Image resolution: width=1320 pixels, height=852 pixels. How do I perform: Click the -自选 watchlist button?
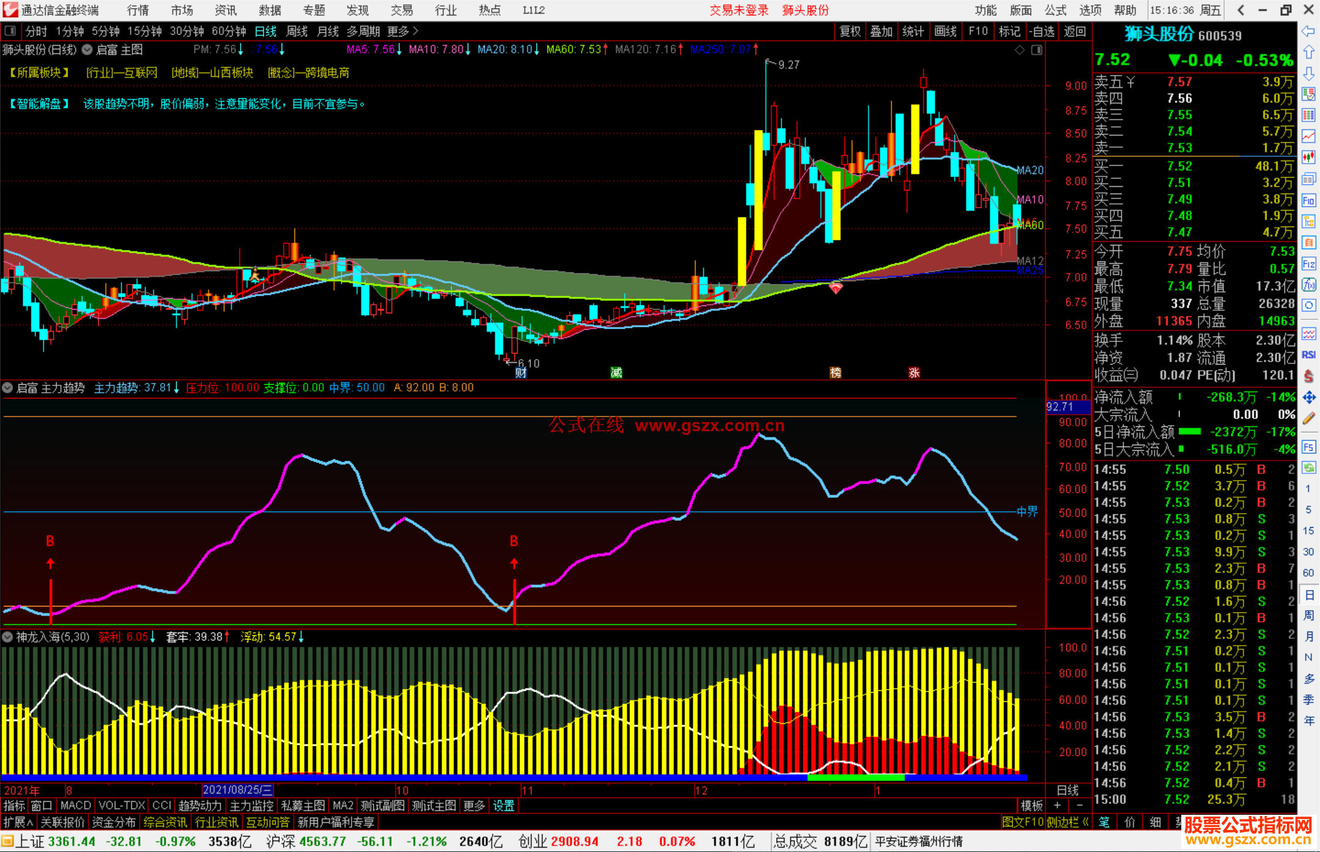click(1041, 31)
